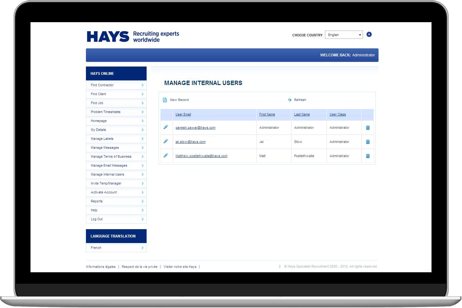The width and height of the screenshot is (462, 308).
Task: Open the Matthew.postlethwaite@hays.com email link
Action: 201,156
